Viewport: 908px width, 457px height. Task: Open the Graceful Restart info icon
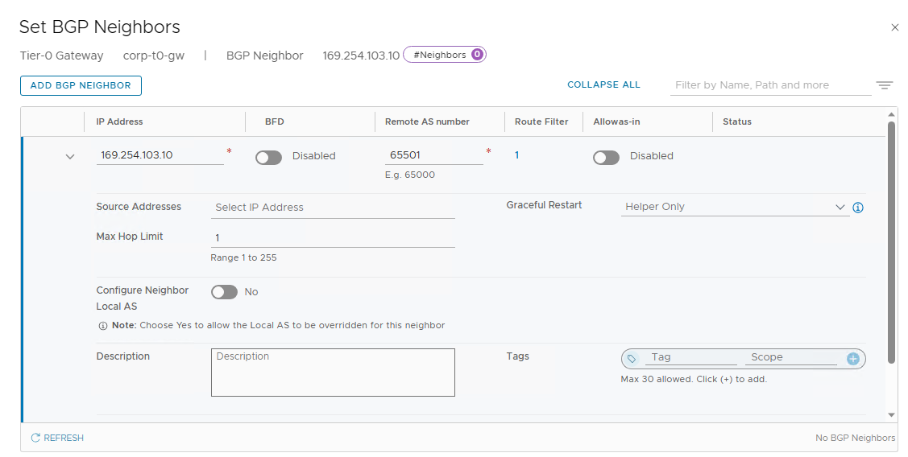858,207
